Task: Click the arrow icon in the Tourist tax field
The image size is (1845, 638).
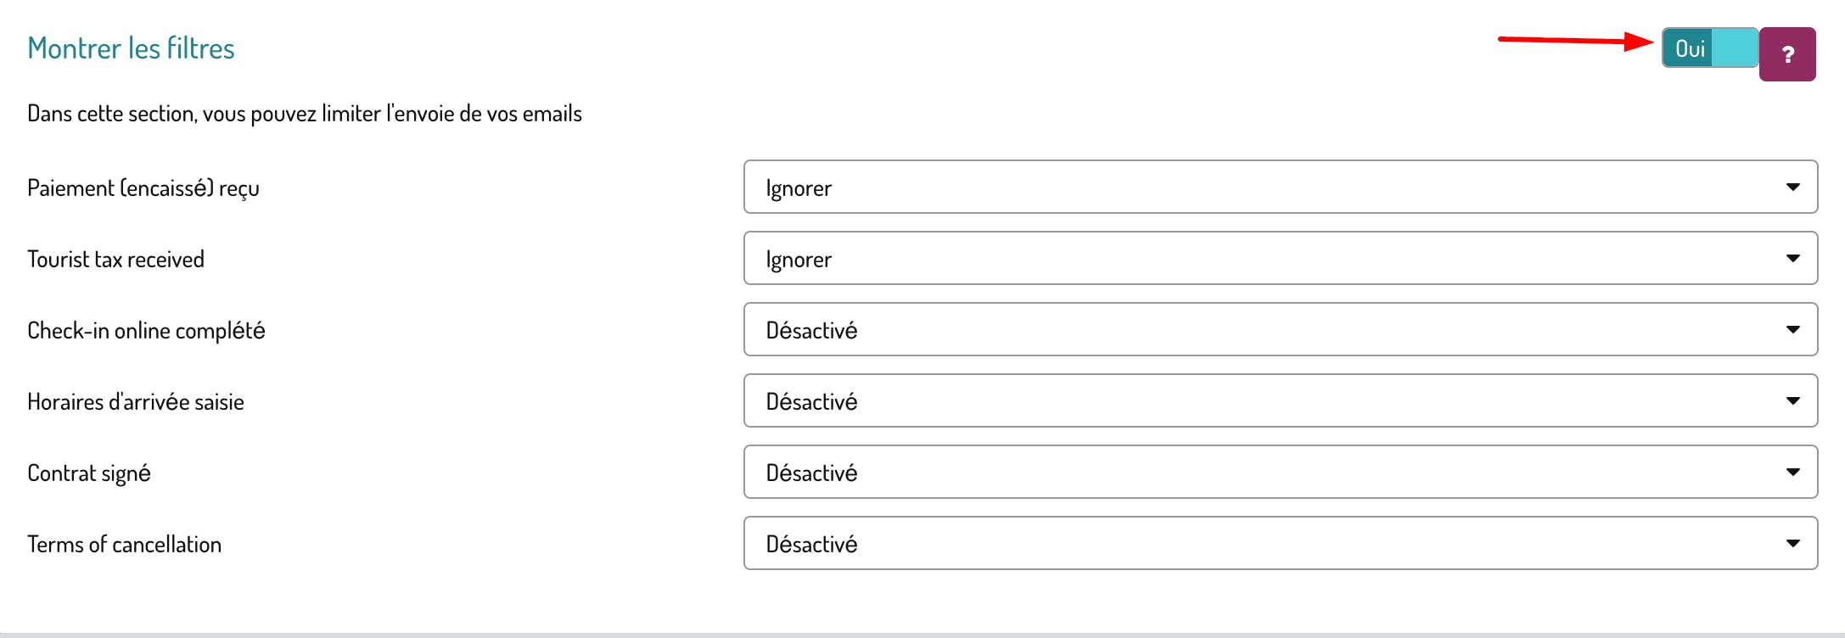Action: click(1792, 258)
